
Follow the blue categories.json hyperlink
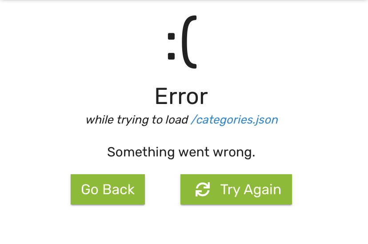(x=235, y=120)
